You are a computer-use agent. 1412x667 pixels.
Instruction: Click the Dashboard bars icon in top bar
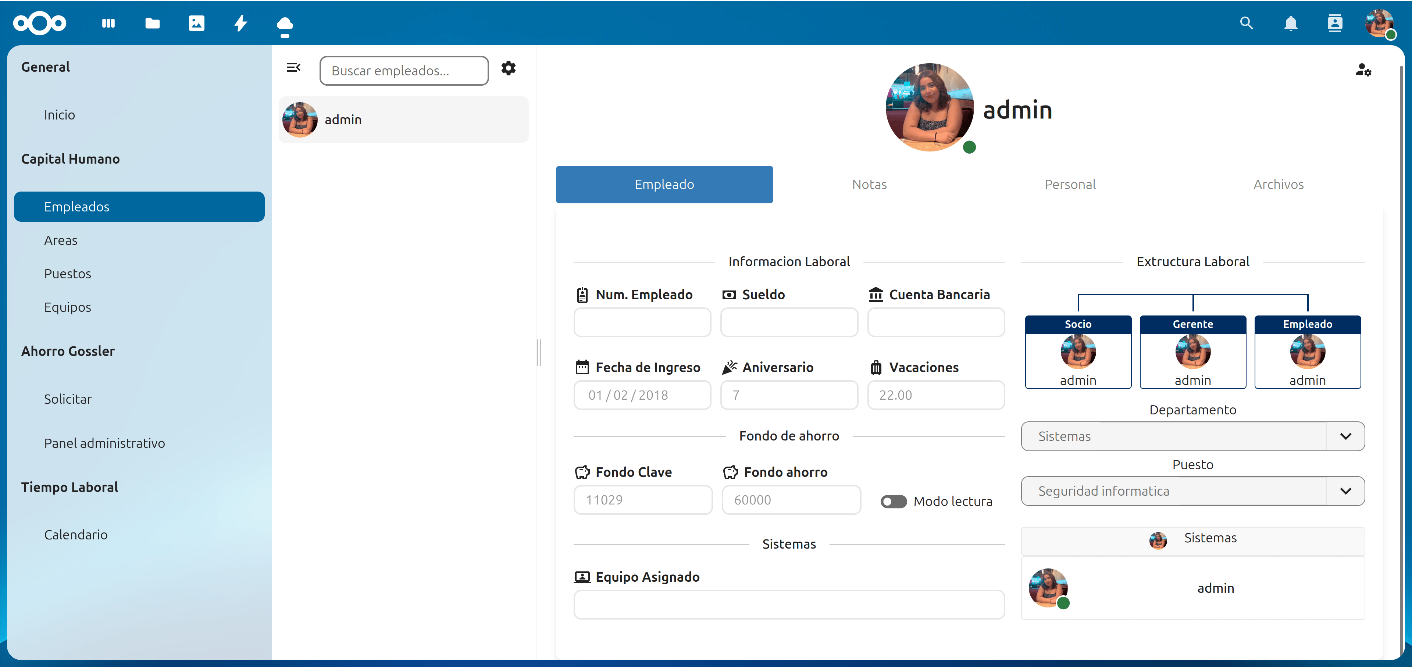point(108,23)
